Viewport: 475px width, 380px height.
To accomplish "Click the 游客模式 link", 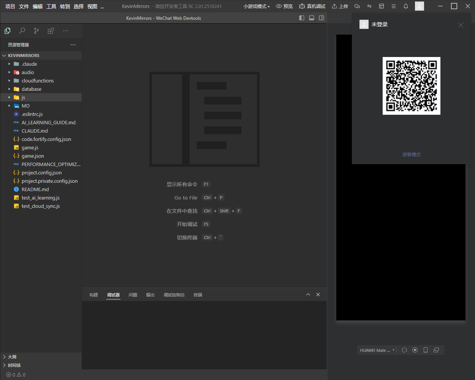I will 411,155.
